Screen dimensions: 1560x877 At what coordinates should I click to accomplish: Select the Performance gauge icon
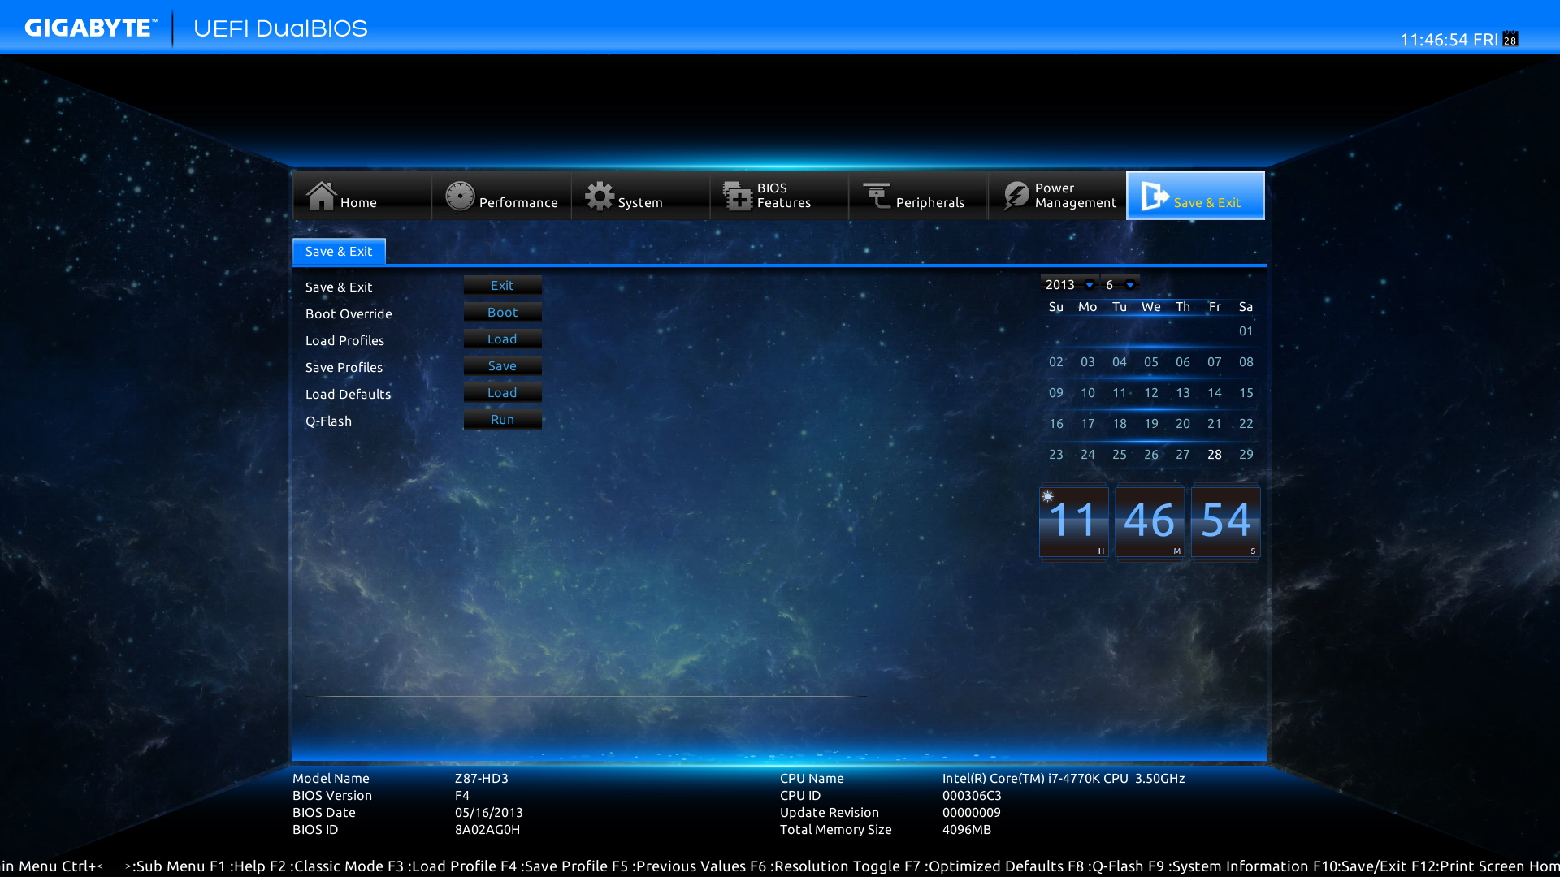point(460,195)
